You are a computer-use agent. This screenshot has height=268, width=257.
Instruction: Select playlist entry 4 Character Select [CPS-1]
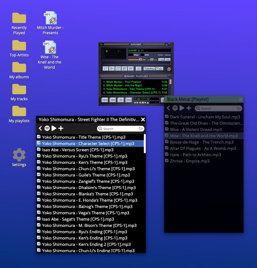[135, 93]
